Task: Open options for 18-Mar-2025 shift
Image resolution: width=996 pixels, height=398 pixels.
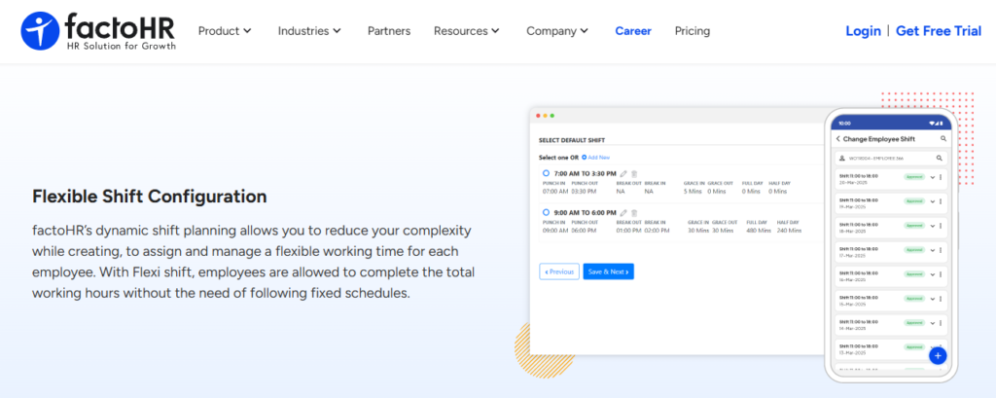Action: point(941,226)
